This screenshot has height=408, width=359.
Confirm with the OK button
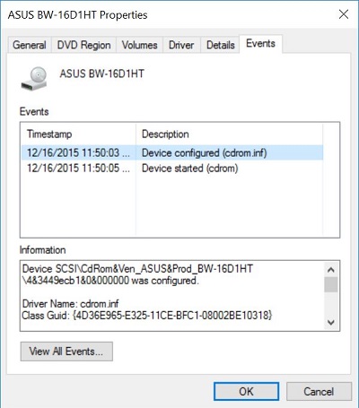pyautogui.click(x=246, y=391)
